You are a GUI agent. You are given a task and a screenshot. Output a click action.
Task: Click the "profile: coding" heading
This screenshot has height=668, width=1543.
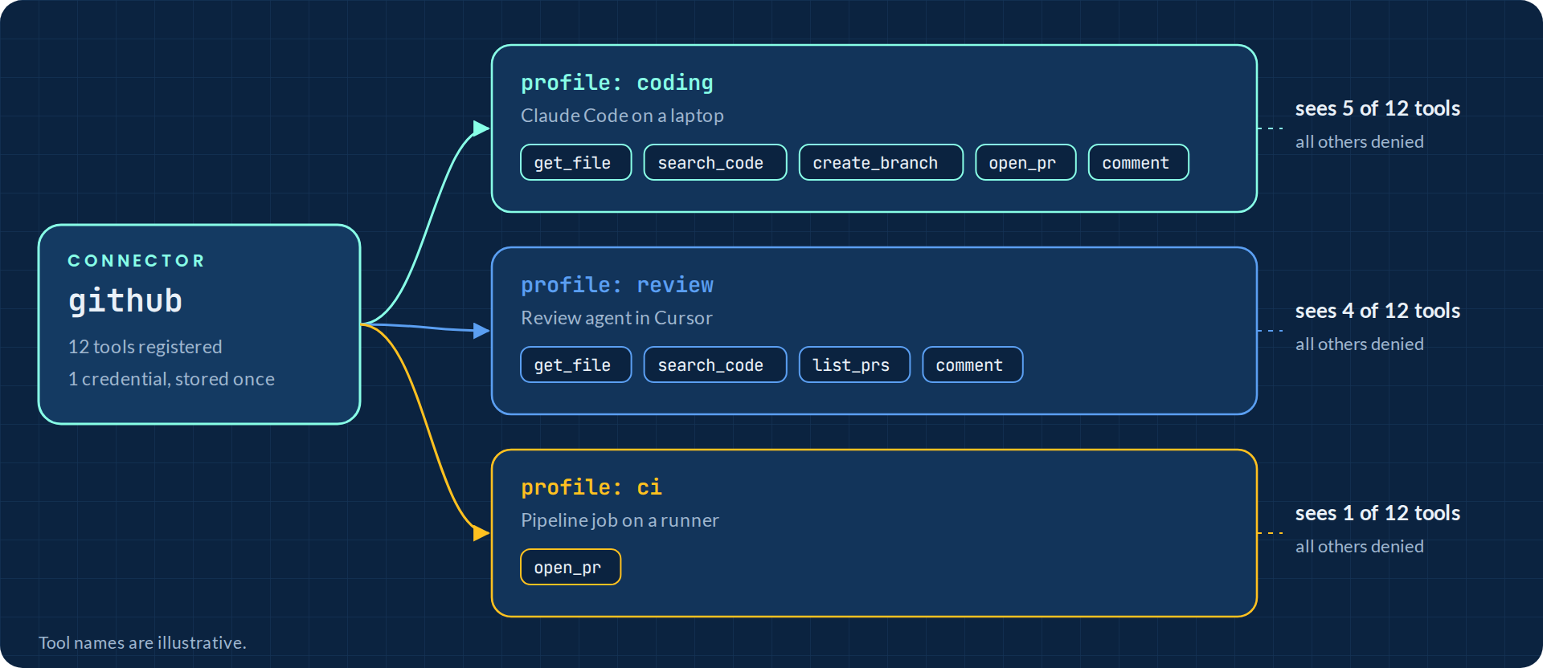click(x=616, y=83)
